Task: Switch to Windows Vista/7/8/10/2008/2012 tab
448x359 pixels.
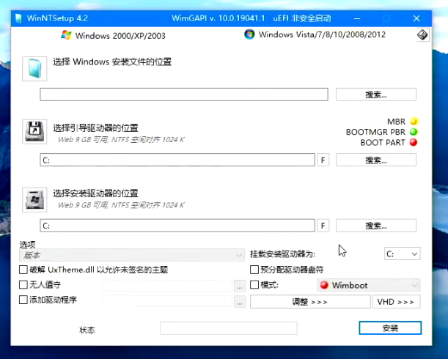Action: pyautogui.click(x=315, y=34)
